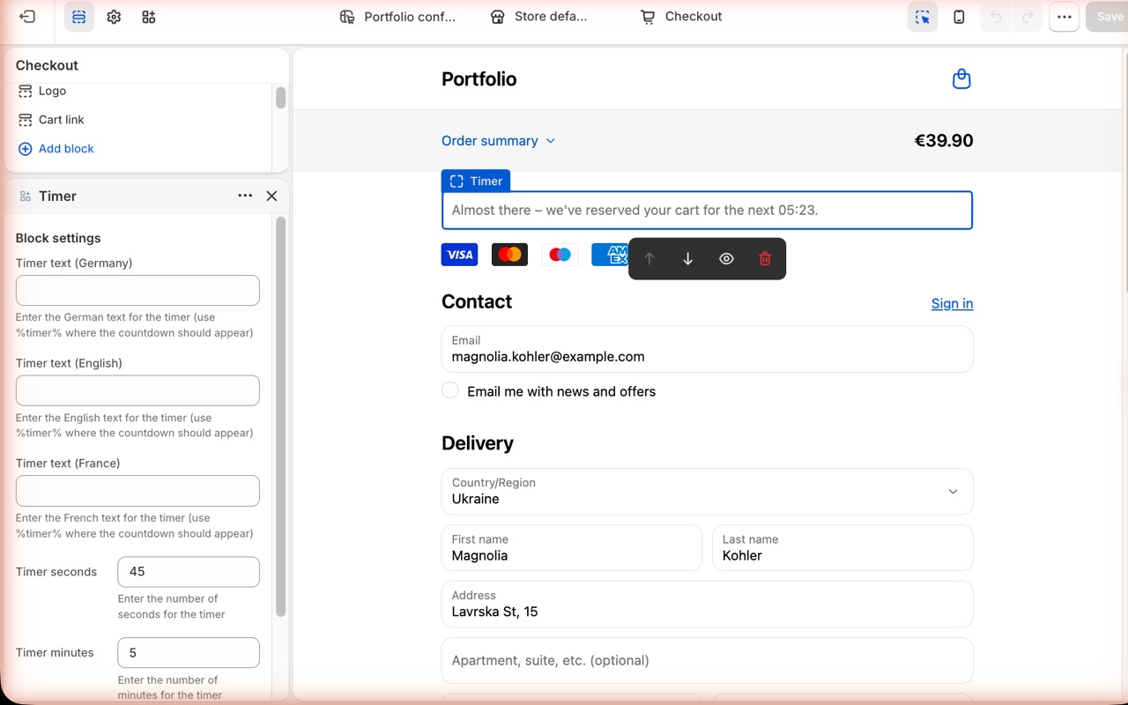This screenshot has width=1128, height=705.
Task: Open the Checkout page selector
Action: tap(681, 17)
